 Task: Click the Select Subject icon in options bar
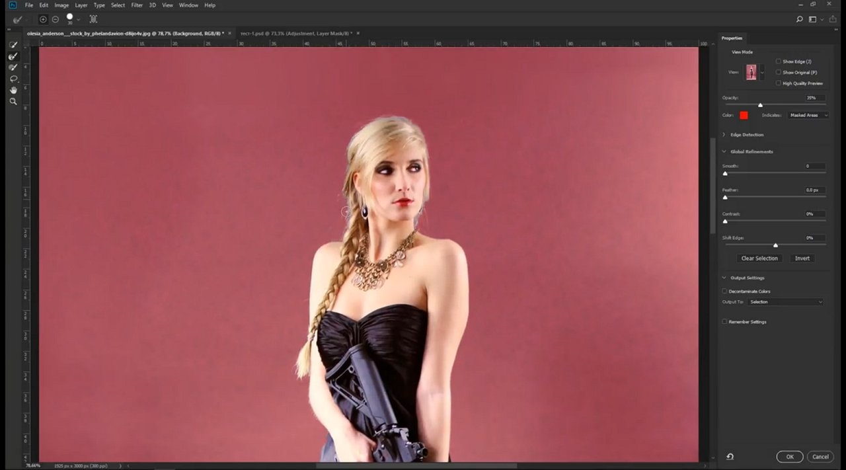(93, 19)
